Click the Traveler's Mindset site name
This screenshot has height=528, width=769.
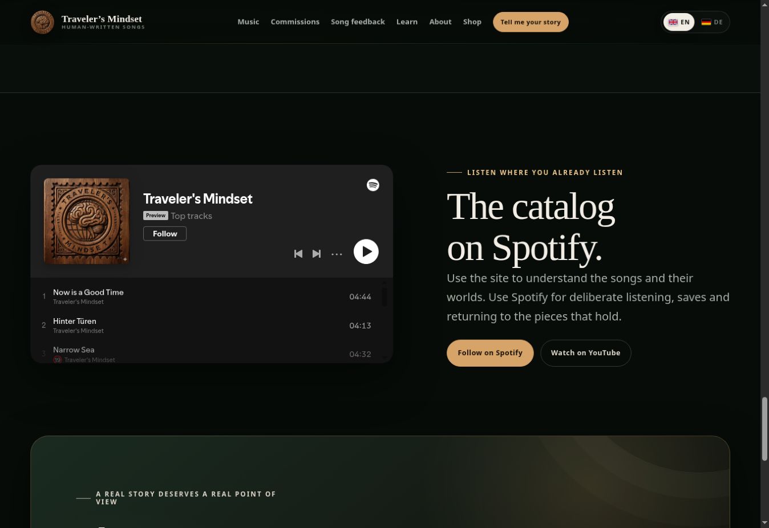(102, 19)
